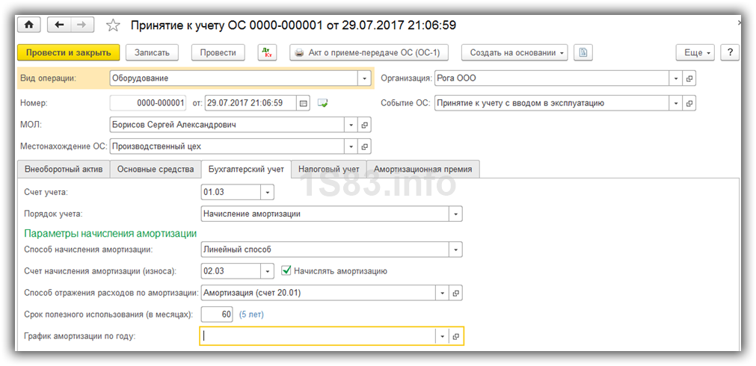Open Амортизационная премия tab

(x=422, y=169)
